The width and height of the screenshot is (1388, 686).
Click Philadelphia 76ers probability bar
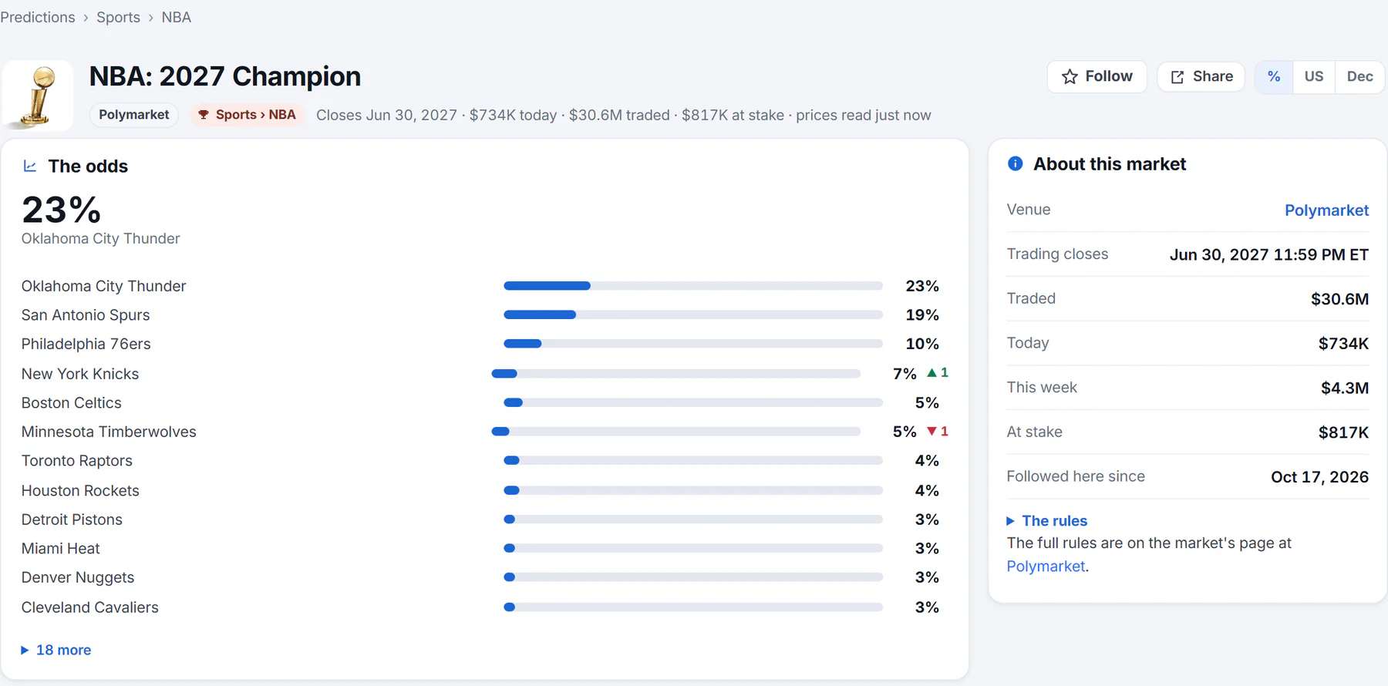point(693,344)
